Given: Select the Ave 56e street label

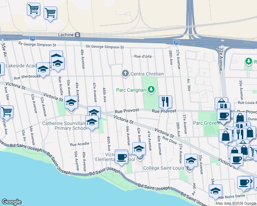Looking at the screenshot, I should [x=7, y=94].
